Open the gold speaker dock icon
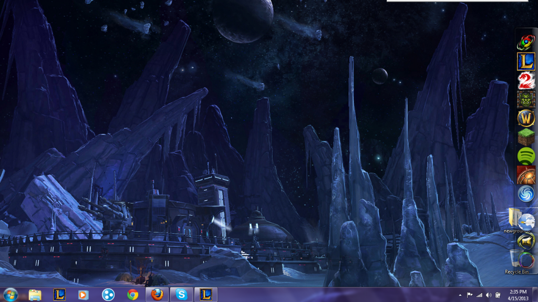538x302 pixels. (526, 242)
